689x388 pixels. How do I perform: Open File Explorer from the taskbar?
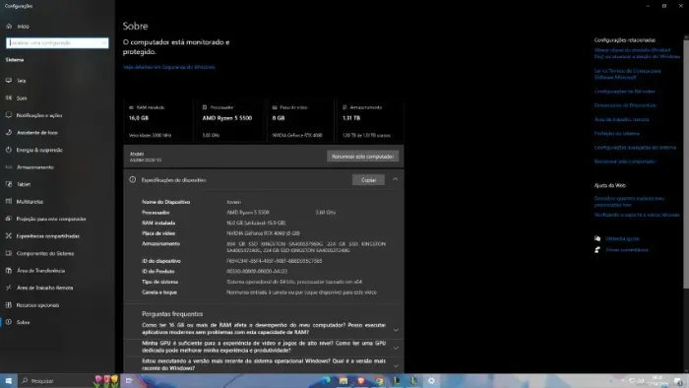click(x=344, y=381)
